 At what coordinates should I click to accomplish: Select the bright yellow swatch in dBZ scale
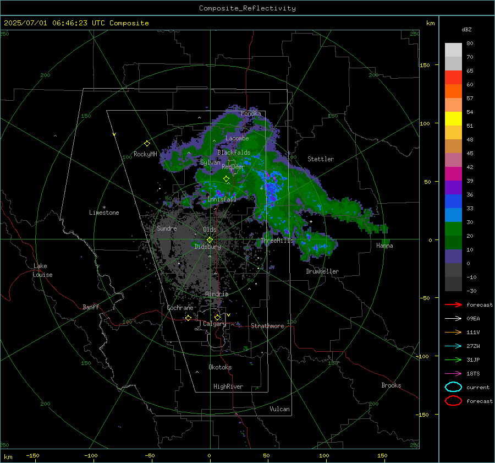(453, 118)
